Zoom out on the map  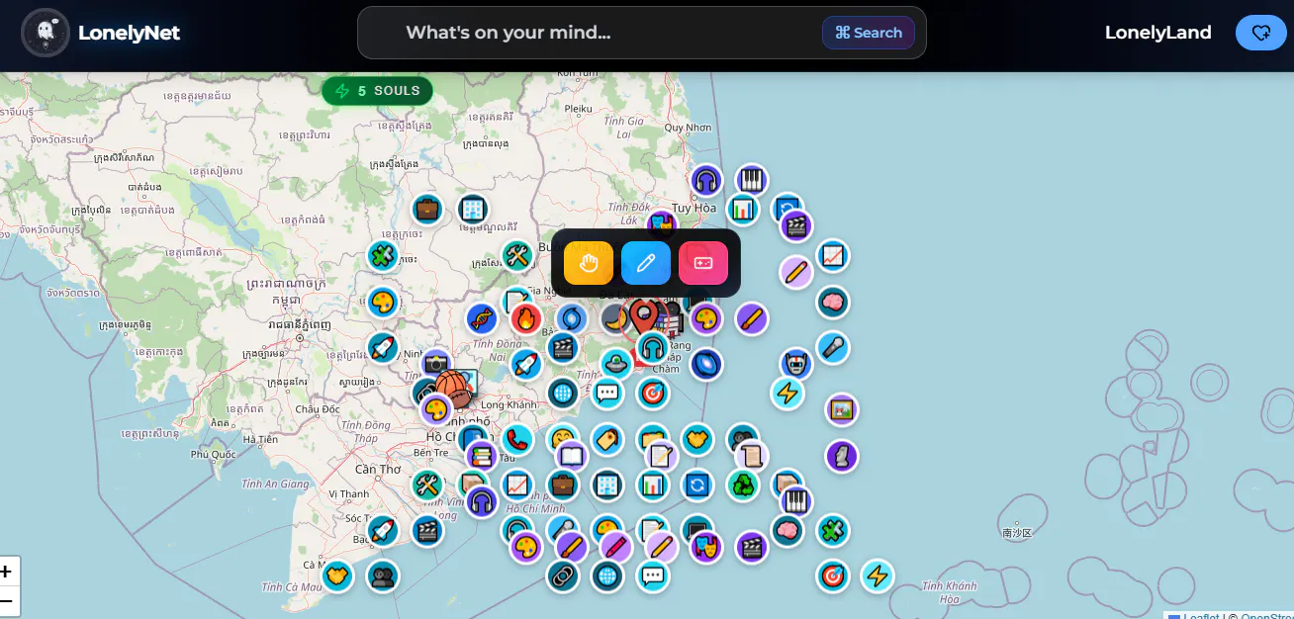click(x=6, y=601)
